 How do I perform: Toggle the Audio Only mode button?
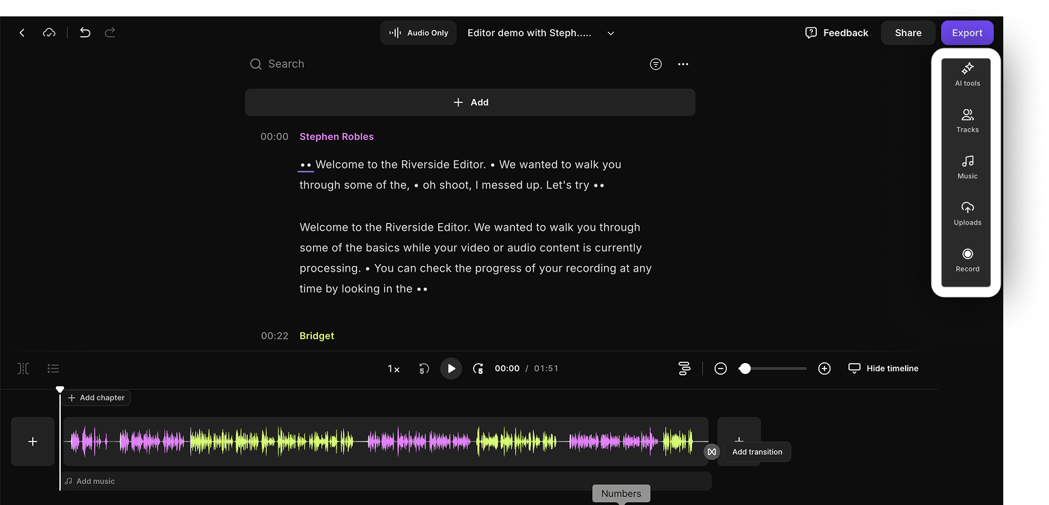(418, 33)
